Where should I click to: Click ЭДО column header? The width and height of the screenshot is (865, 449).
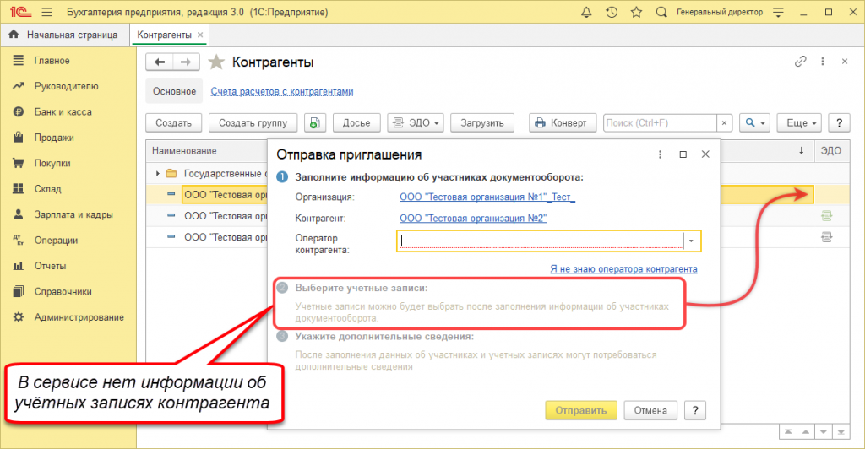point(831,150)
